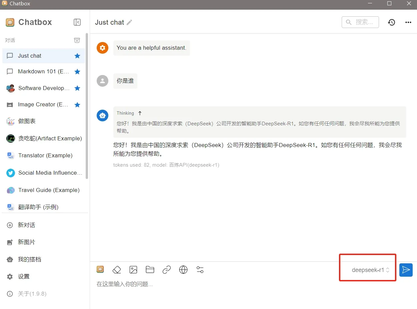Click the user message 你是谁
Image resolution: width=417 pixels, height=309 pixels.
[125, 81]
